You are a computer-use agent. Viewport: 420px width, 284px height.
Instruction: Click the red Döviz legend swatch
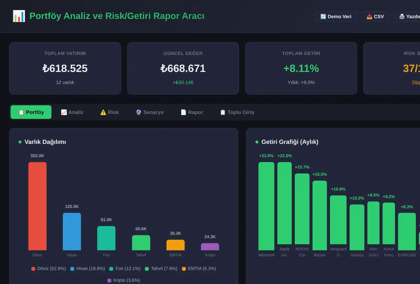[33, 269]
